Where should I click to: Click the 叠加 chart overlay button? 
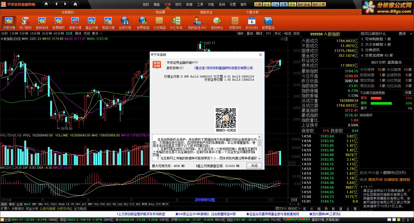click(249, 33)
